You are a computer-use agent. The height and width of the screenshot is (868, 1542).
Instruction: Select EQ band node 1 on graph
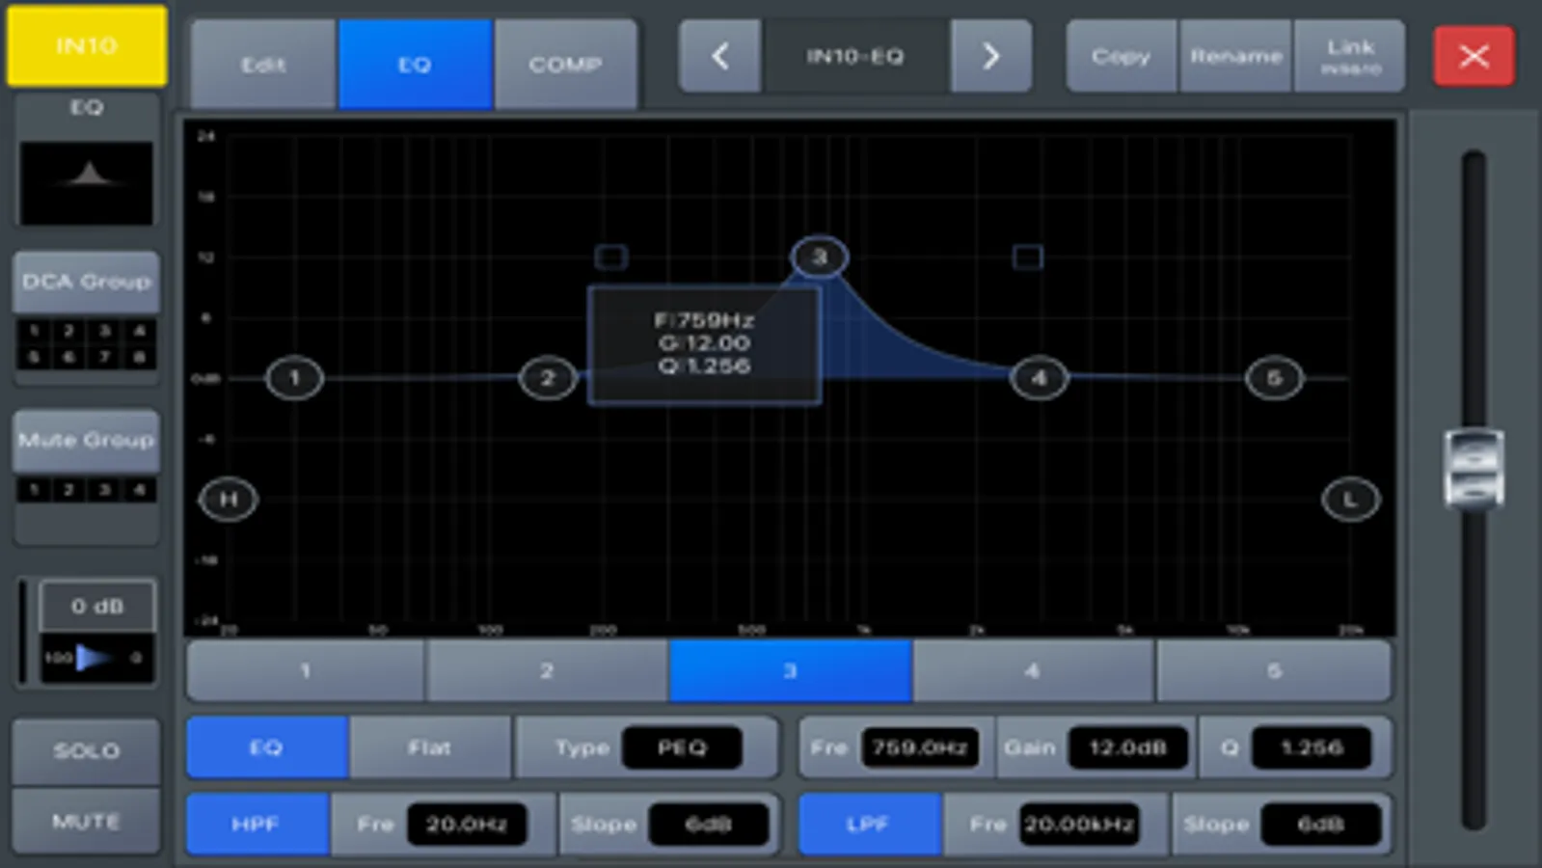click(294, 378)
